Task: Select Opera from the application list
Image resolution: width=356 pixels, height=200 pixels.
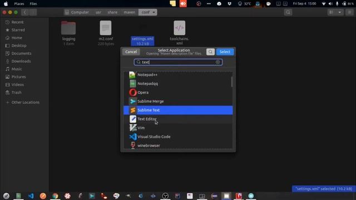Action: [178, 93]
